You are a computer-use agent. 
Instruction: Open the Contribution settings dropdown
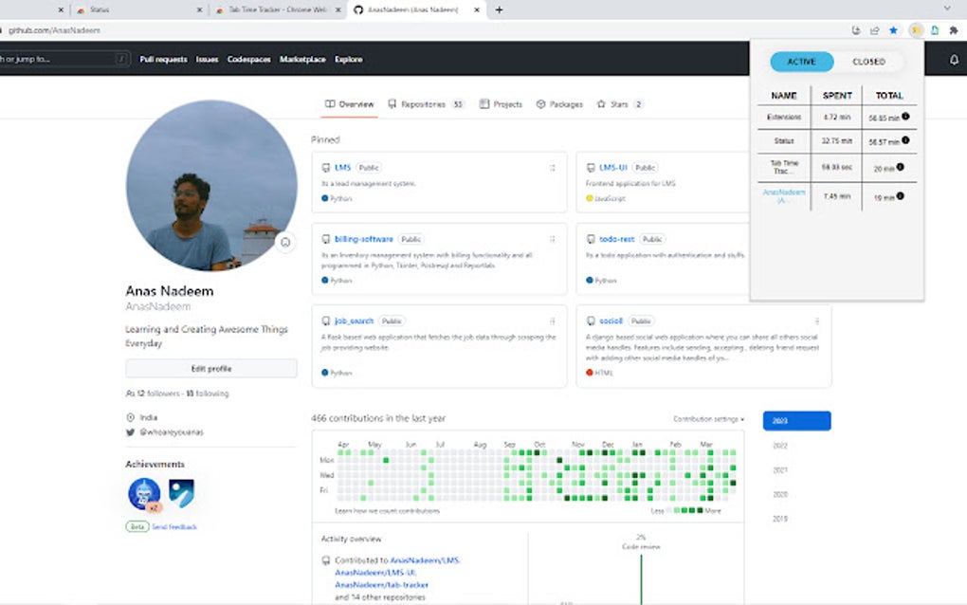pos(709,418)
